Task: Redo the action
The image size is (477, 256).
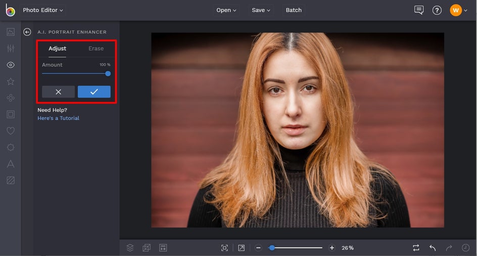Action: [x=449, y=248]
